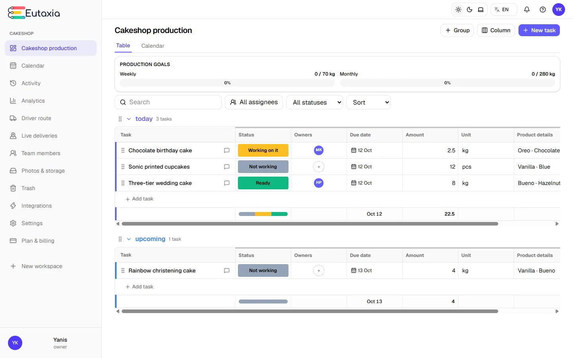Open Integrations in sidebar
Image resolution: width=573 pixels, height=358 pixels.
(x=51, y=206)
